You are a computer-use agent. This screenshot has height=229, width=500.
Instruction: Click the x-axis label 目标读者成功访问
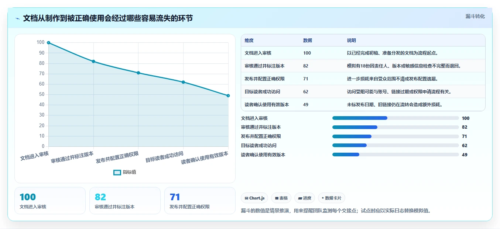[165, 157]
